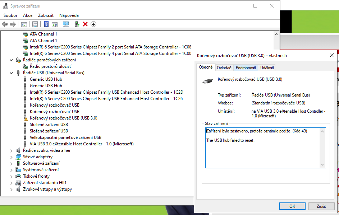339x215 pixels.
Task: Click the red X uninstall device icon
Action: (x=85, y=24)
